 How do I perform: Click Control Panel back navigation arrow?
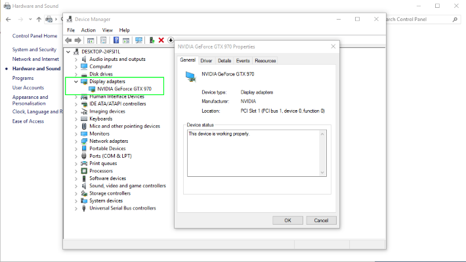point(9,19)
